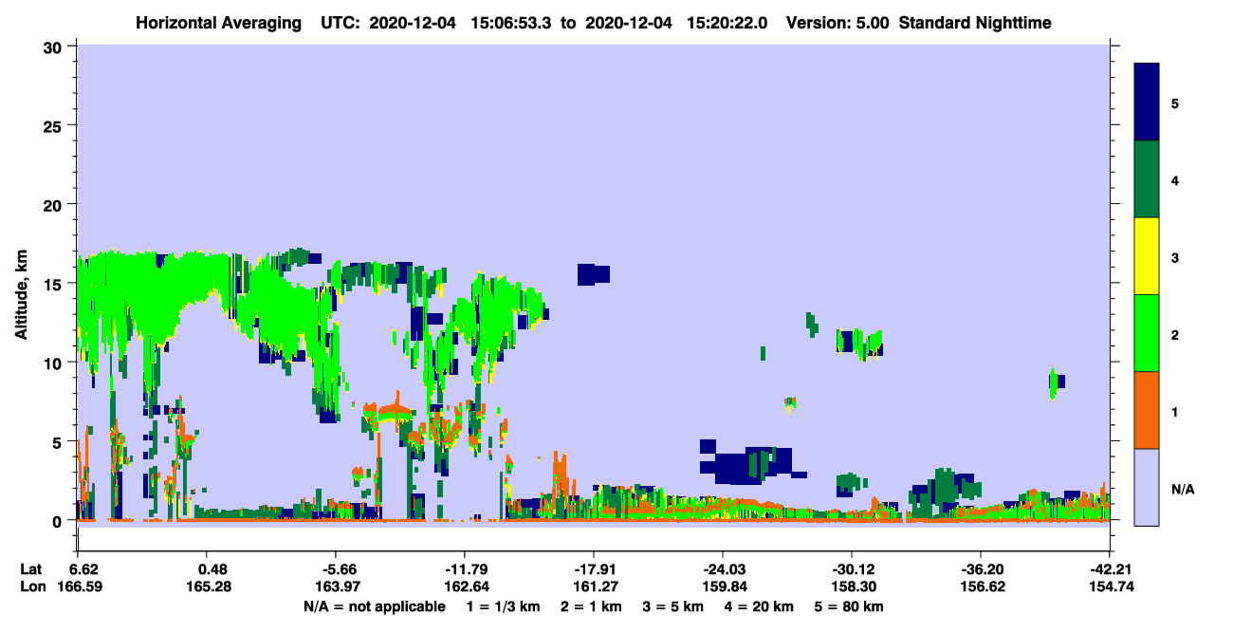Click the dark blue level 5 color swatch
This screenshot has height=633, width=1233.
click(1147, 102)
